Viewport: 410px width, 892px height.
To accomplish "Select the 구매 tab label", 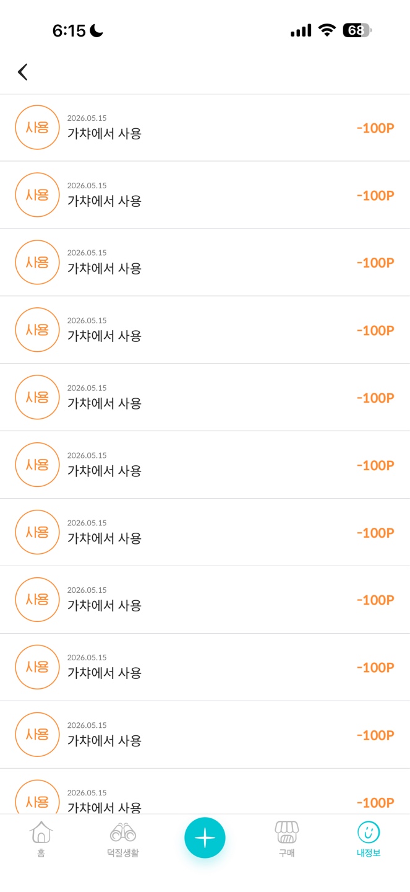I will (x=286, y=853).
